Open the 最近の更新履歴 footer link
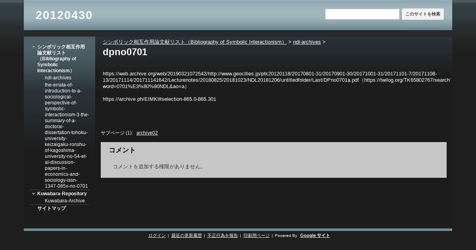 point(186,236)
